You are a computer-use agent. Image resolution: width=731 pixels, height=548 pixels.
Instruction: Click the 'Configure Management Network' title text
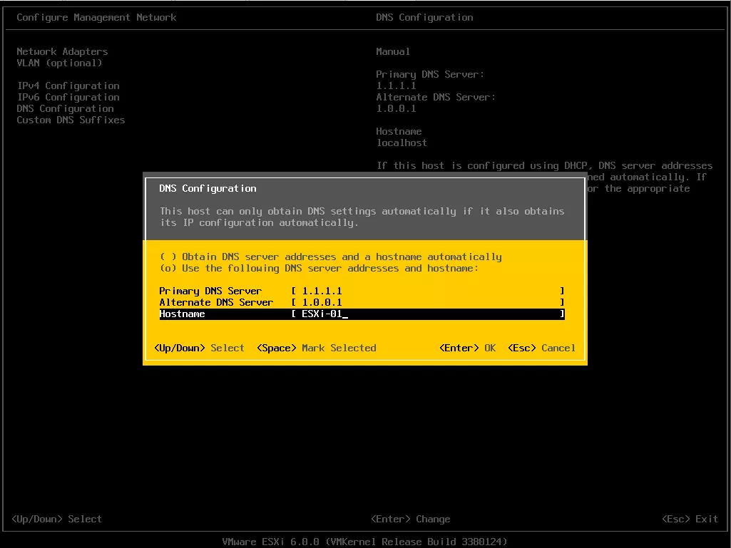[96, 18]
